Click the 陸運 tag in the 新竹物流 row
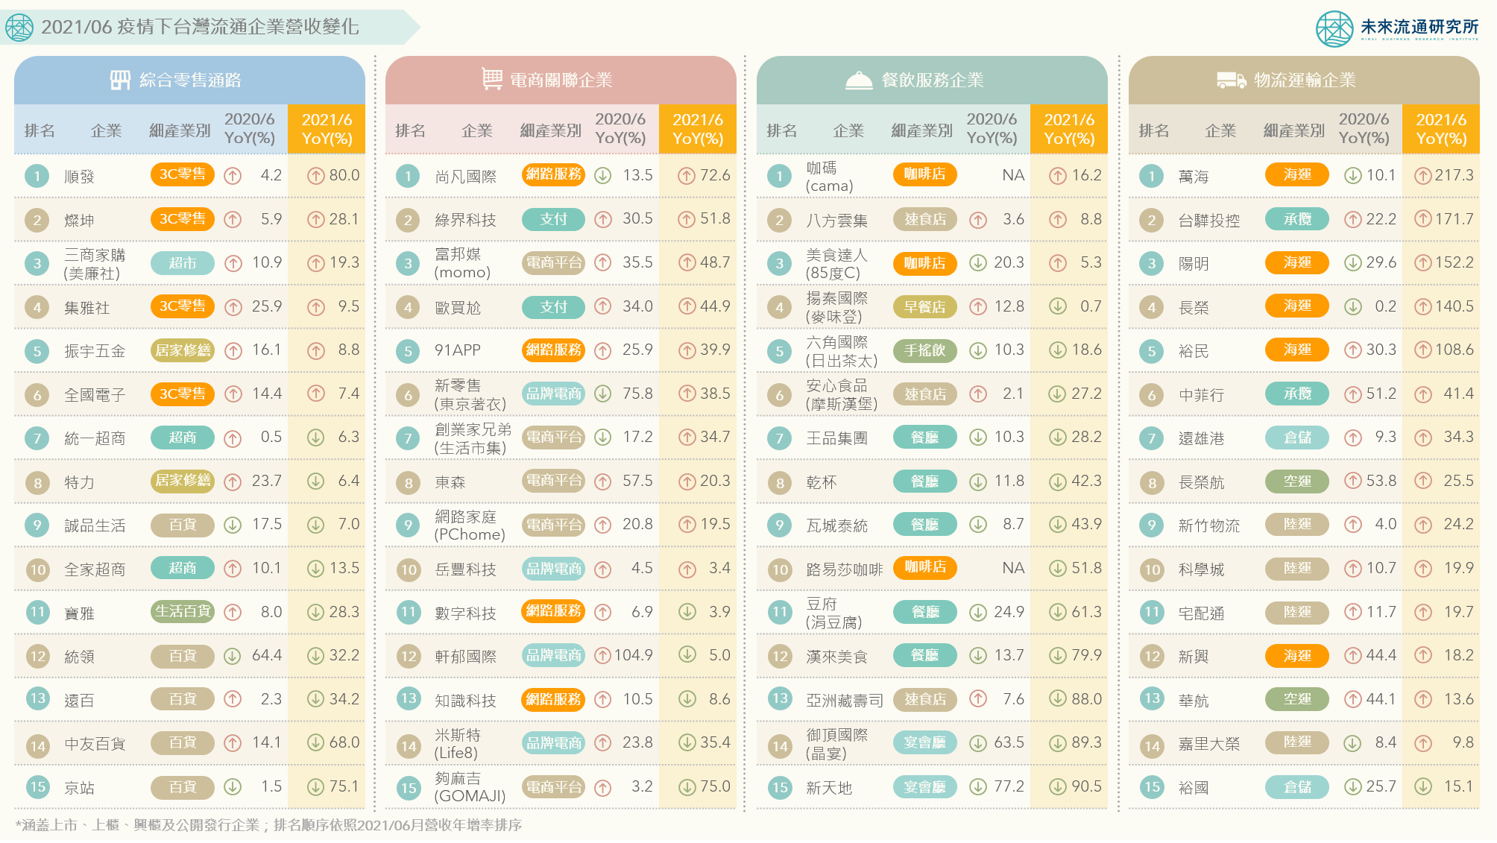The width and height of the screenshot is (1497, 843). 1297,524
